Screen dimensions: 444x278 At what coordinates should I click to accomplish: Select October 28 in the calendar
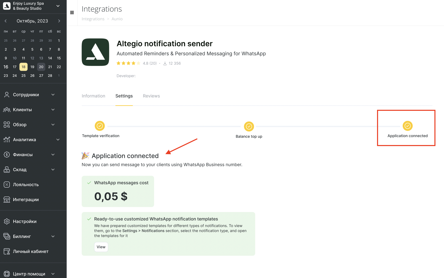(x=50, y=76)
